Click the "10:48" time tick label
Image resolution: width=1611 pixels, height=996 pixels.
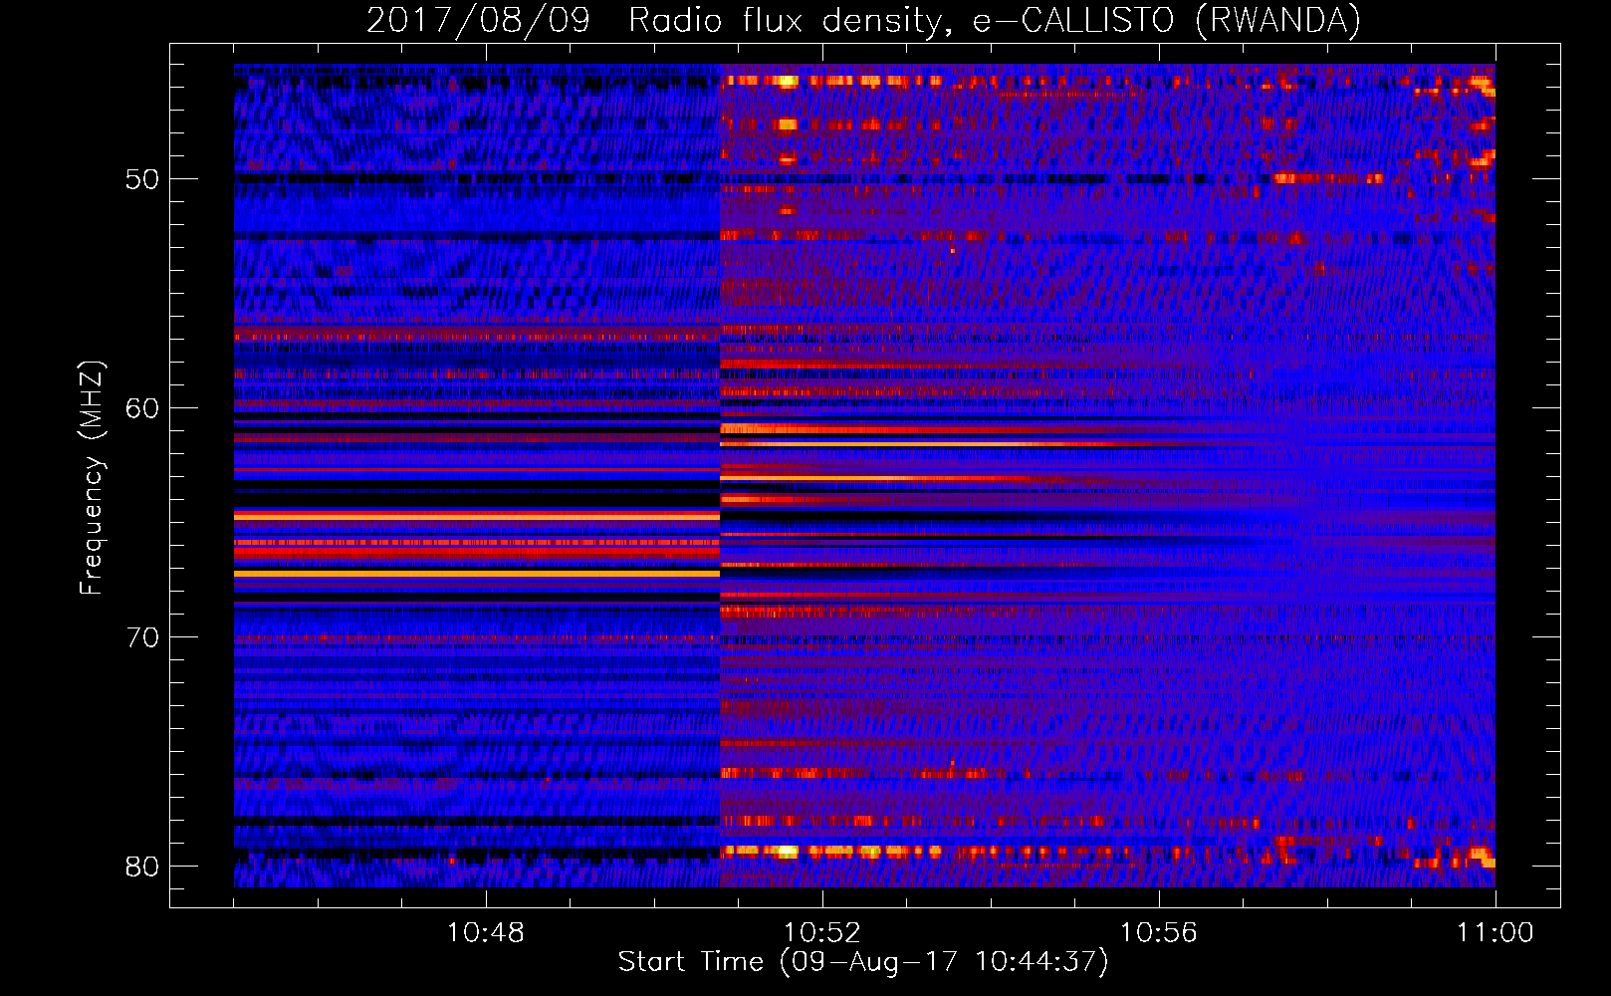tap(485, 932)
